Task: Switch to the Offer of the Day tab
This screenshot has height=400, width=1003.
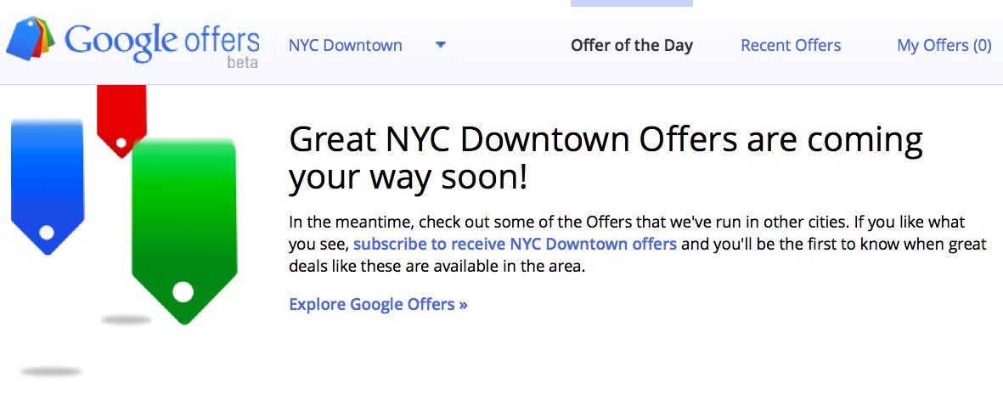Action: (x=631, y=45)
